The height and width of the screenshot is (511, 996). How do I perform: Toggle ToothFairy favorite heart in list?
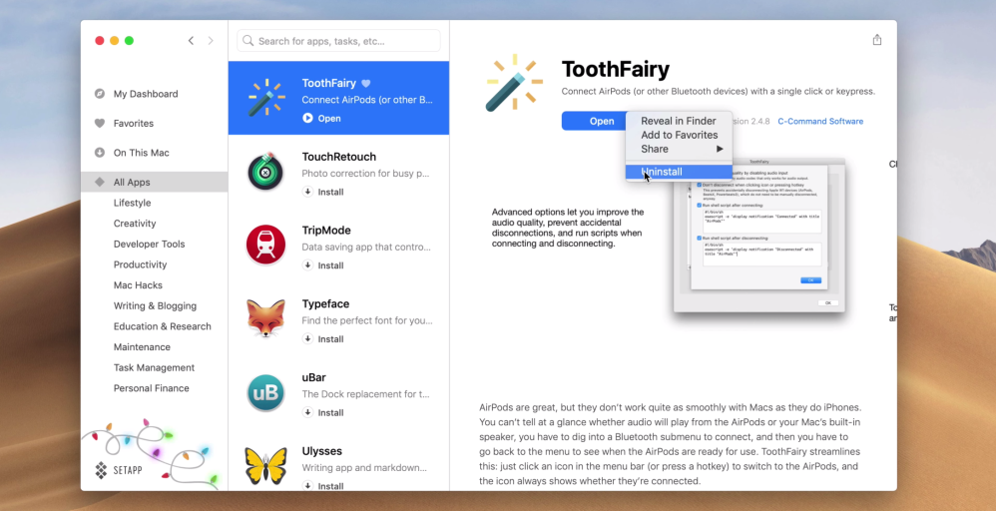[x=366, y=84]
